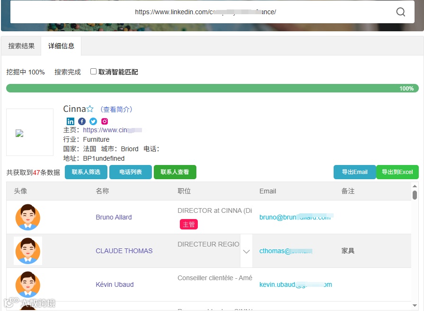Click the table scrollbar down arrow
Screen dimensions: 424x311
[x=415, y=305]
